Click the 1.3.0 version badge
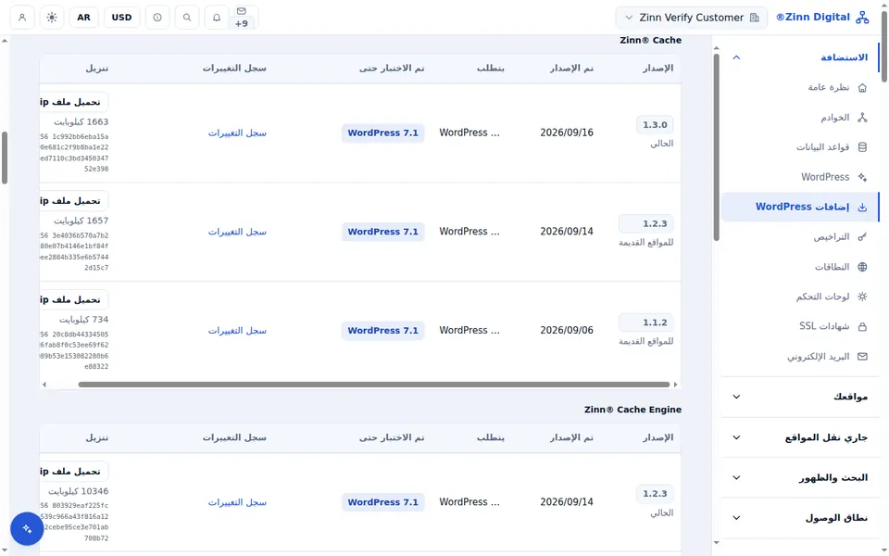The height and width of the screenshot is (556, 889). click(655, 125)
